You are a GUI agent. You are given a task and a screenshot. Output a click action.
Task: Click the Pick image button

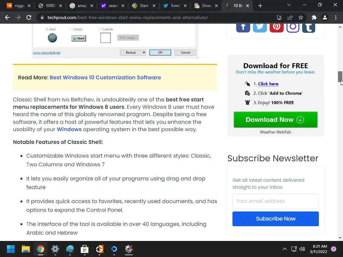[x=128, y=37]
